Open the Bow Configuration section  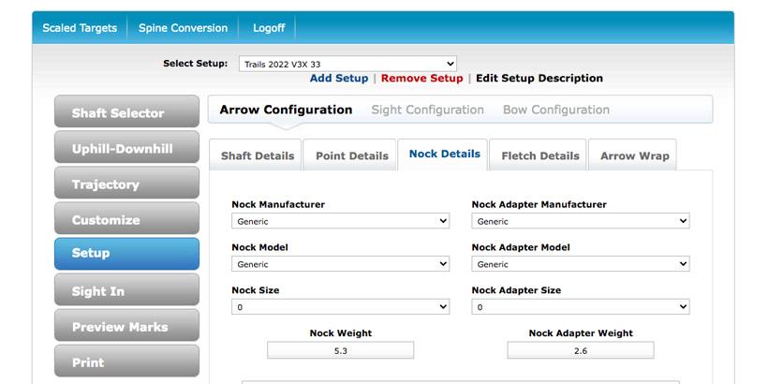pyautogui.click(x=555, y=110)
